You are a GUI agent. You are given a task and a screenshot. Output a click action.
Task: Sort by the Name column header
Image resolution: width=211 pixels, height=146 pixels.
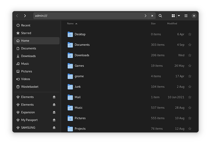[72, 24]
